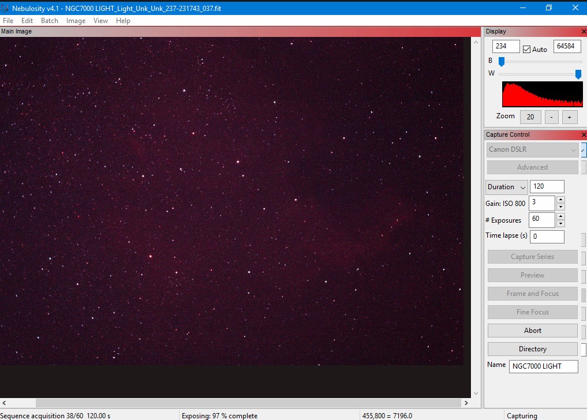
Task: Click the Directory button
Action: tap(532, 349)
